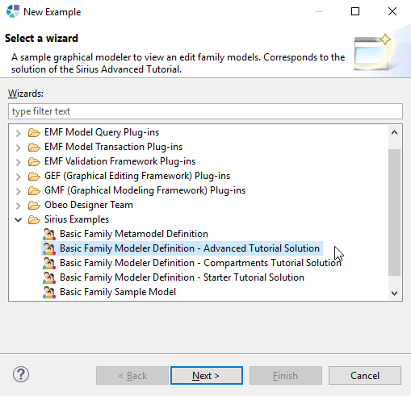The height and width of the screenshot is (396, 411).
Task: Expand the Obeo Designer Team node
Action: pos(18,206)
